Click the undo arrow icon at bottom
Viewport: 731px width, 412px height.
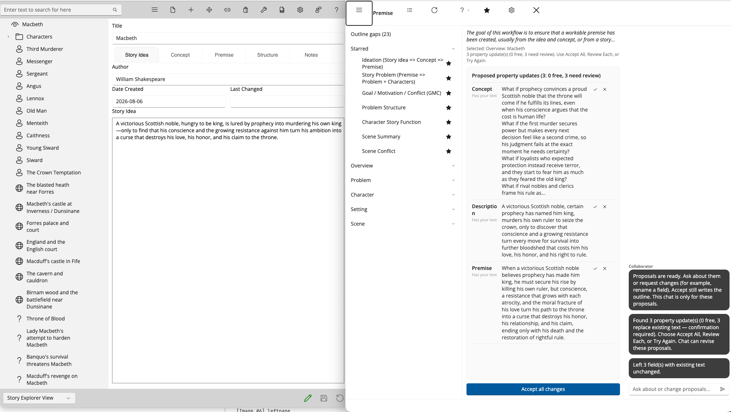(339, 398)
